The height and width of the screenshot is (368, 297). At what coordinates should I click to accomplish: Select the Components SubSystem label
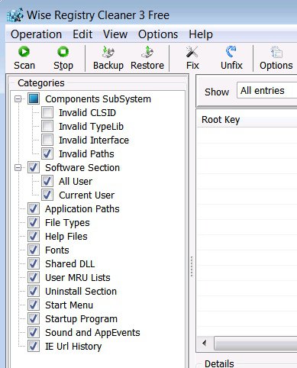[98, 98]
